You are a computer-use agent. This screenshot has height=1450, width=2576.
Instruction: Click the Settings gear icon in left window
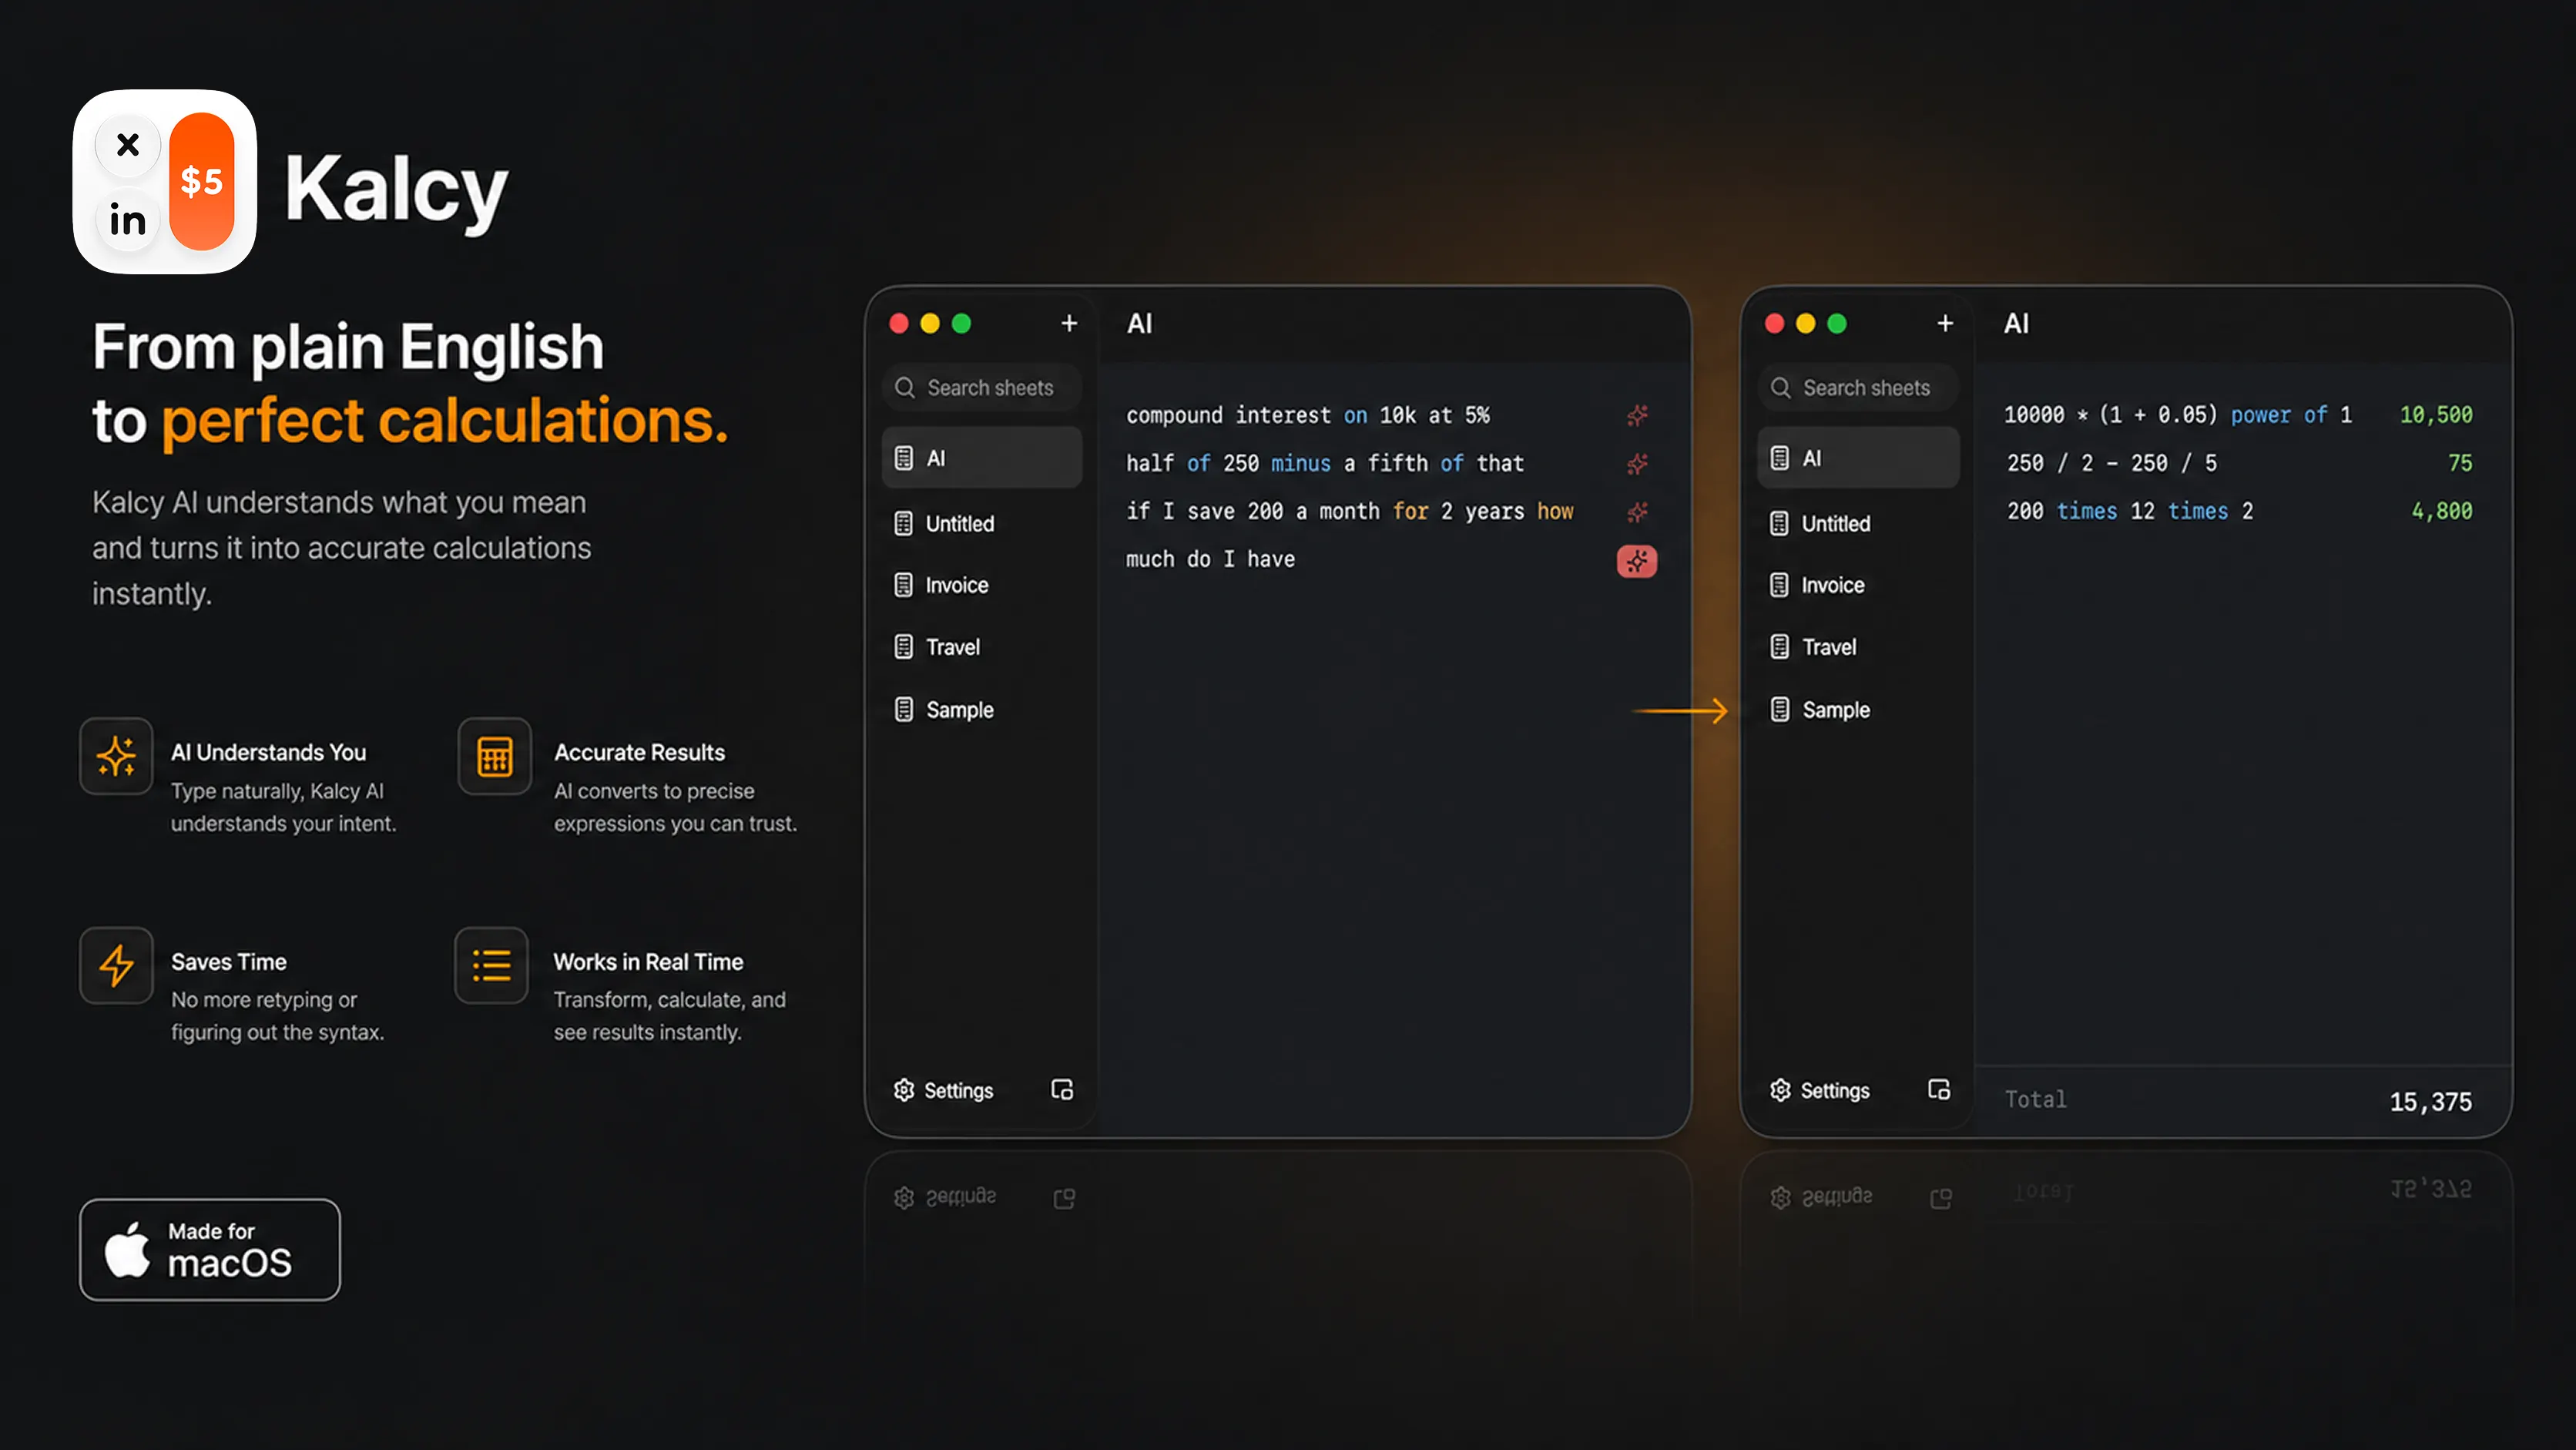tap(904, 1090)
